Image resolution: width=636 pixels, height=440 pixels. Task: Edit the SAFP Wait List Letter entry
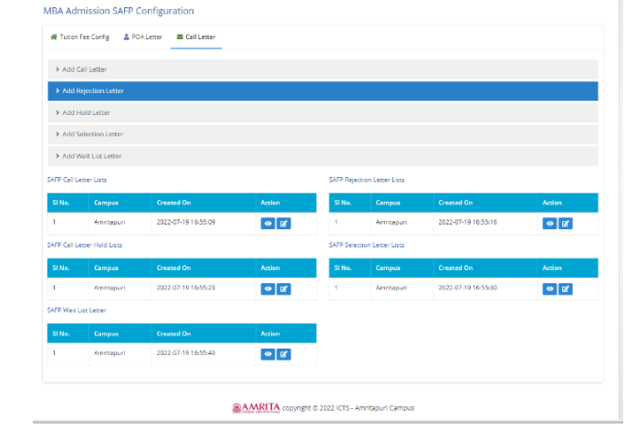click(x=284, y=353)
